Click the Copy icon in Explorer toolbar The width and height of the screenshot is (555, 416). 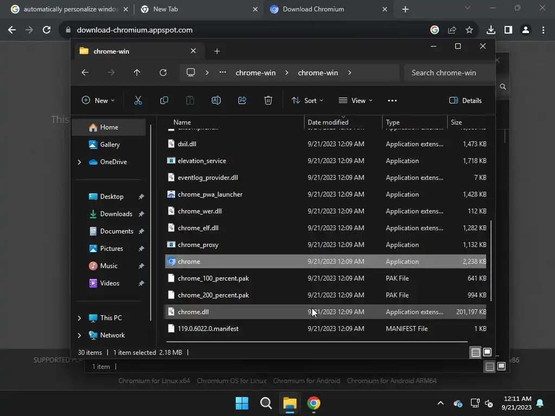(164, 100)
